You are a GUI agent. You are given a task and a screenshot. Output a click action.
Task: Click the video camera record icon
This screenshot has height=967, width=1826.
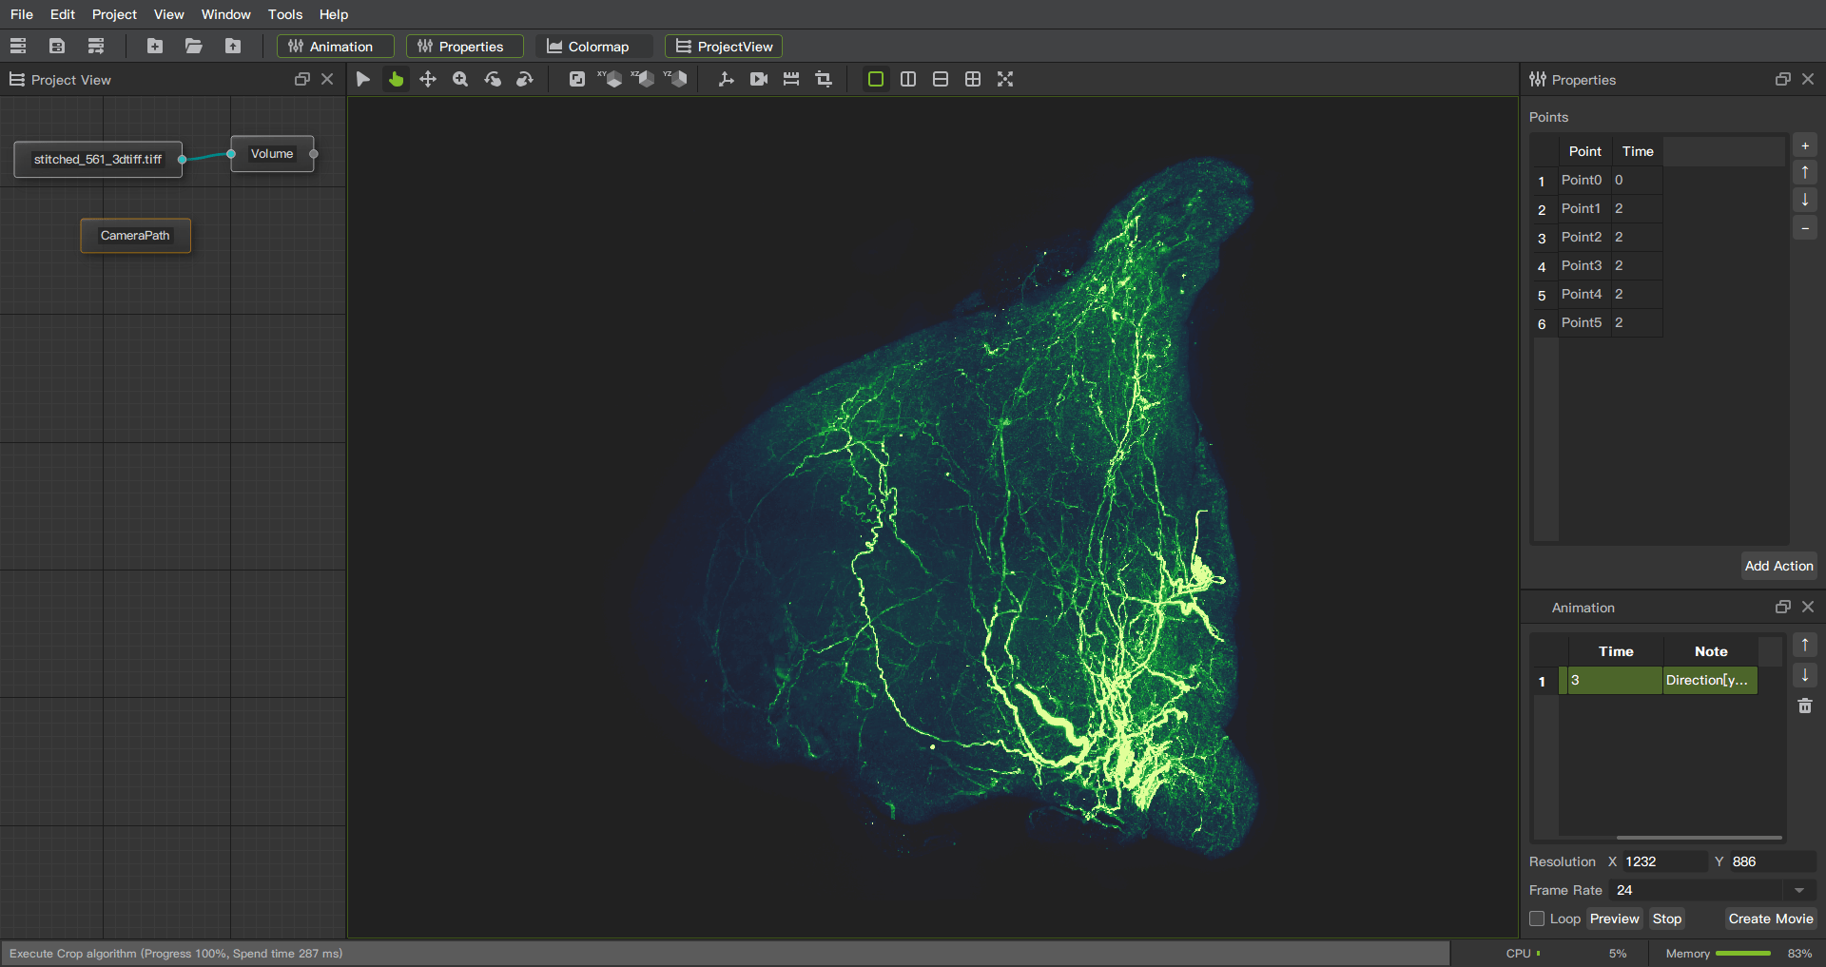tap(759, 79)
